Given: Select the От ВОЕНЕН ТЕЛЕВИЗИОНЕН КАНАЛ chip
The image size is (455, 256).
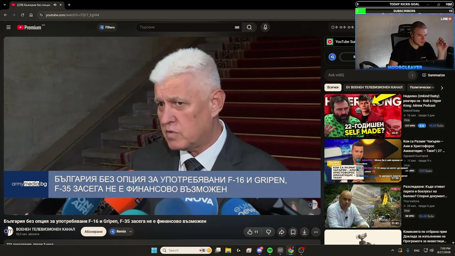Looking at the screenshot, I should (374, 87).
